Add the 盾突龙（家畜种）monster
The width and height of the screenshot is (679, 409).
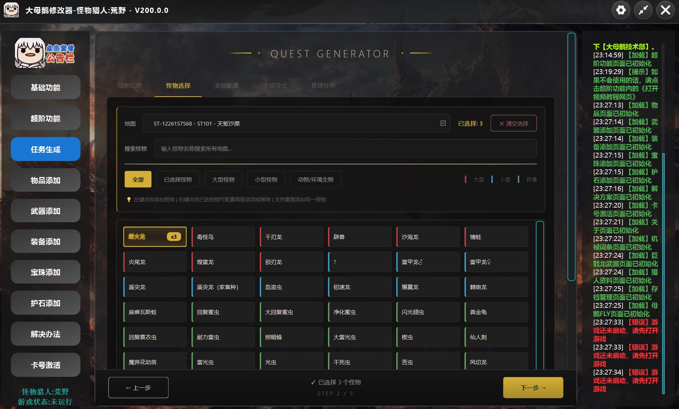(223, 287)
